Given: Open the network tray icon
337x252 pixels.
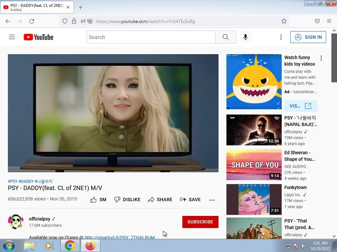Looking at the screenshot, I should point(288,246).
